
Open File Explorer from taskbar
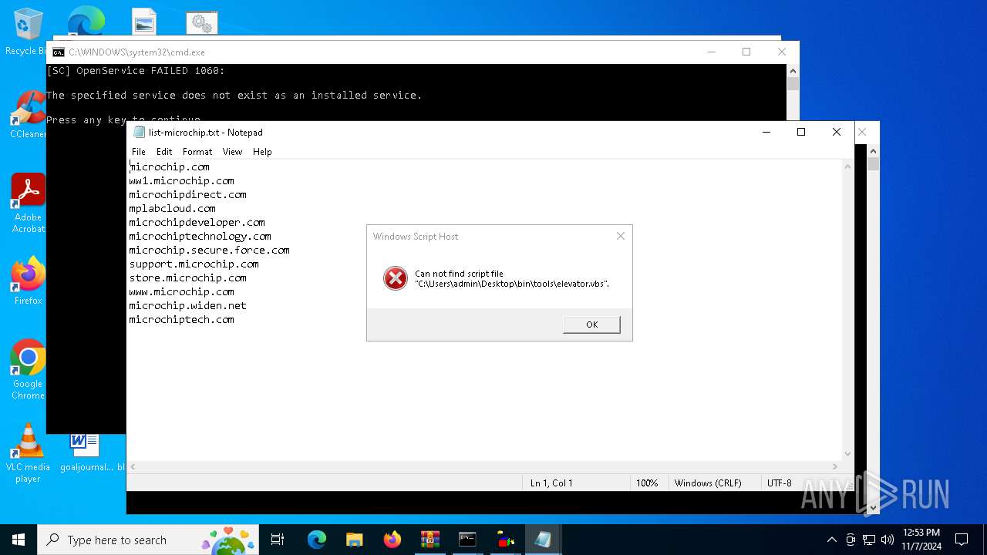[x=354, y=540]
